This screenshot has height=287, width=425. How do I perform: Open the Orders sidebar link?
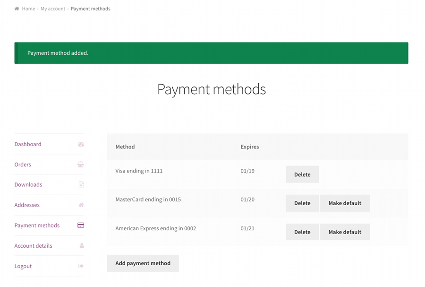[x=23, y=165]
